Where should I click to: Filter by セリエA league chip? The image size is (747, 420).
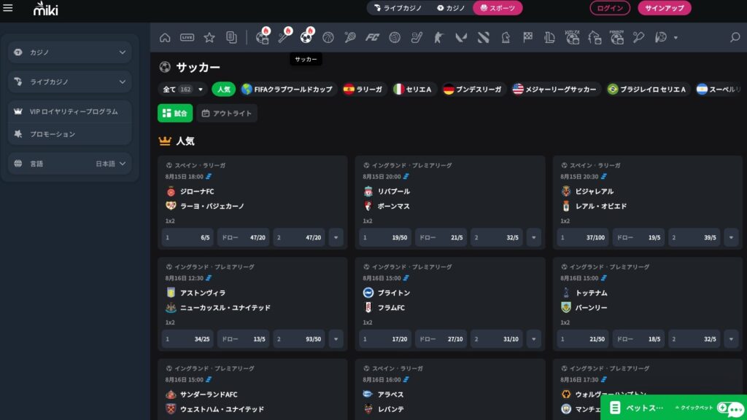413,90
